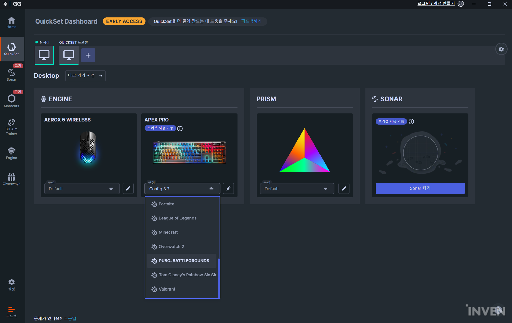Screen dimensions: 512x323
Task: Click the EARLY ACCESS badge
Action: (124, 21)
